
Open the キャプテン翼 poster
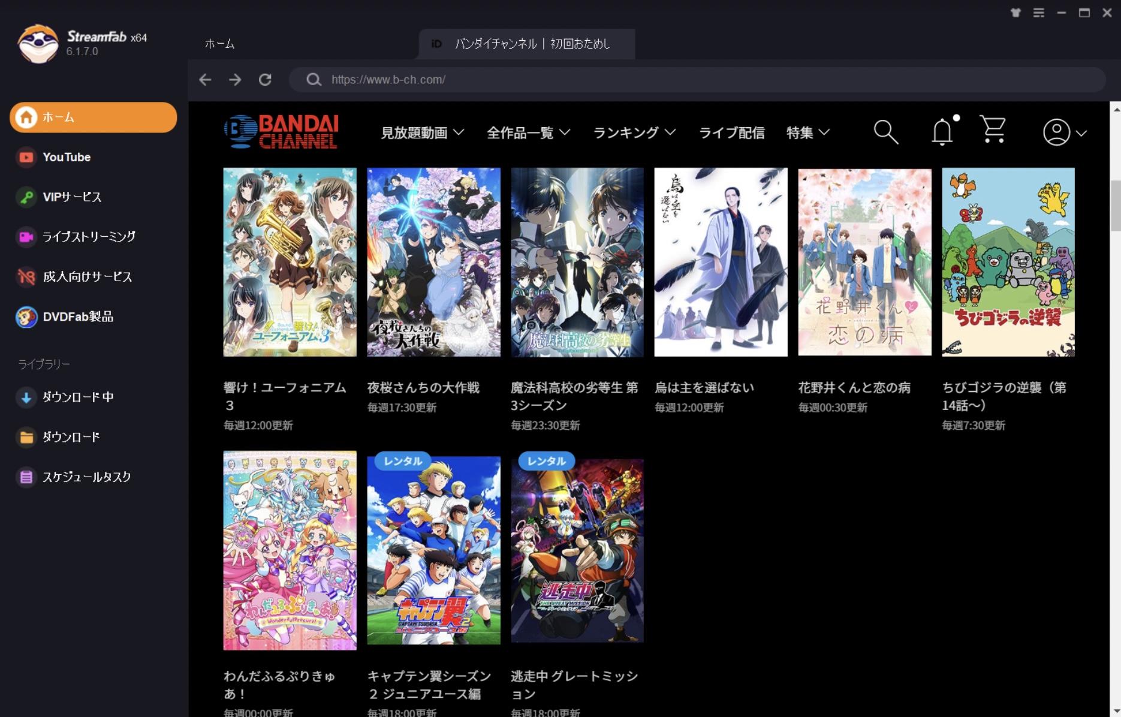coord(433,550)
